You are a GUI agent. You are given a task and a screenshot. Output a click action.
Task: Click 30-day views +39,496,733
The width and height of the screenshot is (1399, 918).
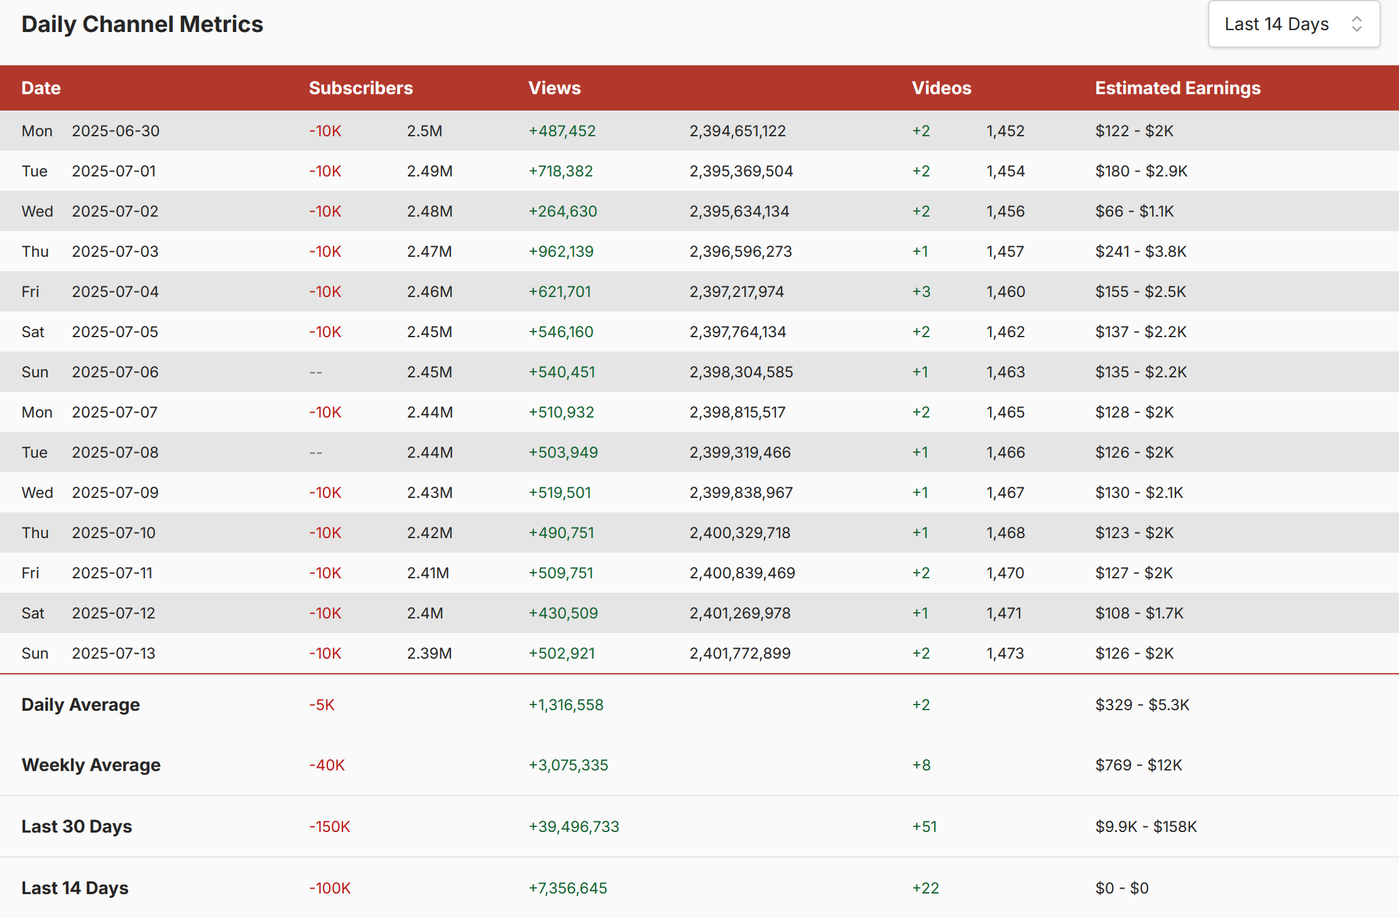click(574, 826)
